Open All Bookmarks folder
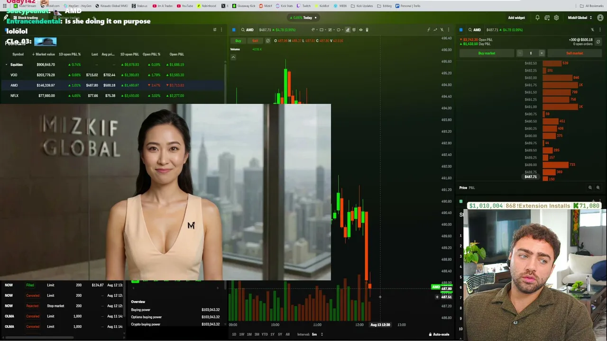The width and height of the screenshot is (607, 341). pos(591,6)
